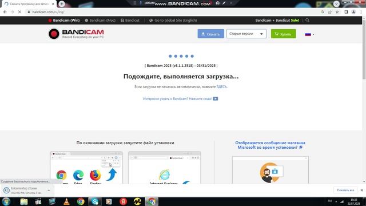Open the Yandex red Я taskbar icon

pos(124,201)
